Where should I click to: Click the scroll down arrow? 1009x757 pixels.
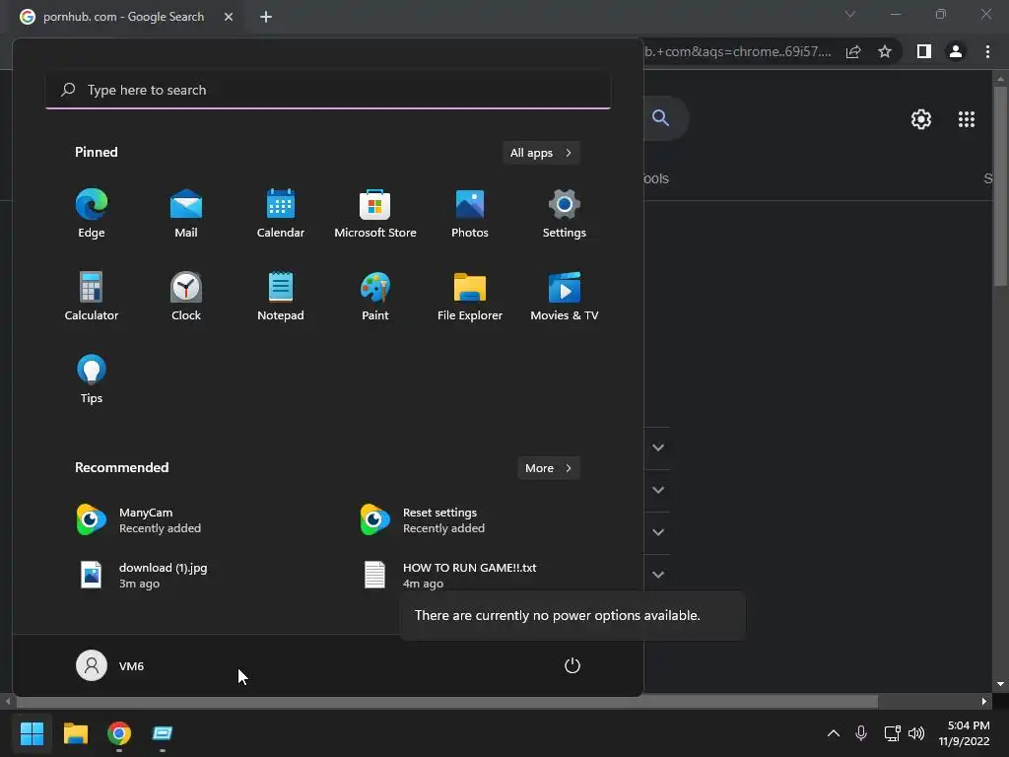click(1000, 684)
